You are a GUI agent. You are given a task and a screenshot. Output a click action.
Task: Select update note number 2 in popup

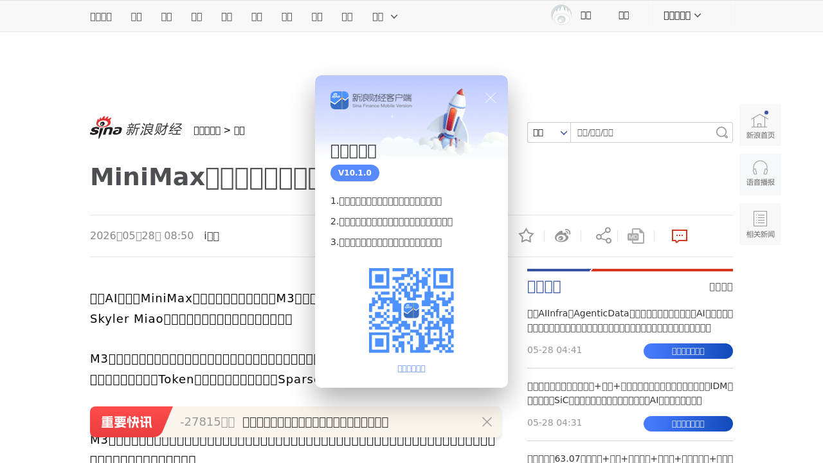(392, 221)
